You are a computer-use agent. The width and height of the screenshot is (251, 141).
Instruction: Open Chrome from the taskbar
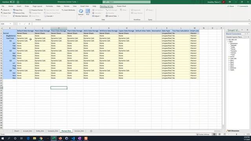click(41, 138)
